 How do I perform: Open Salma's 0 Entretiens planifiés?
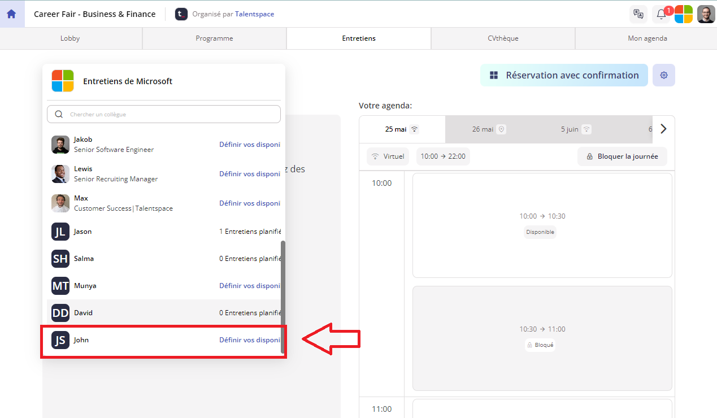250,259
